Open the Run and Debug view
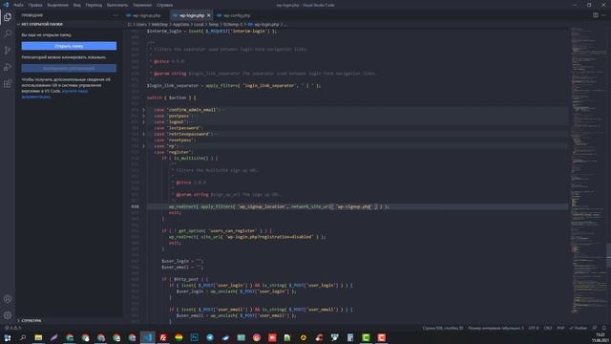 (8, 67)
